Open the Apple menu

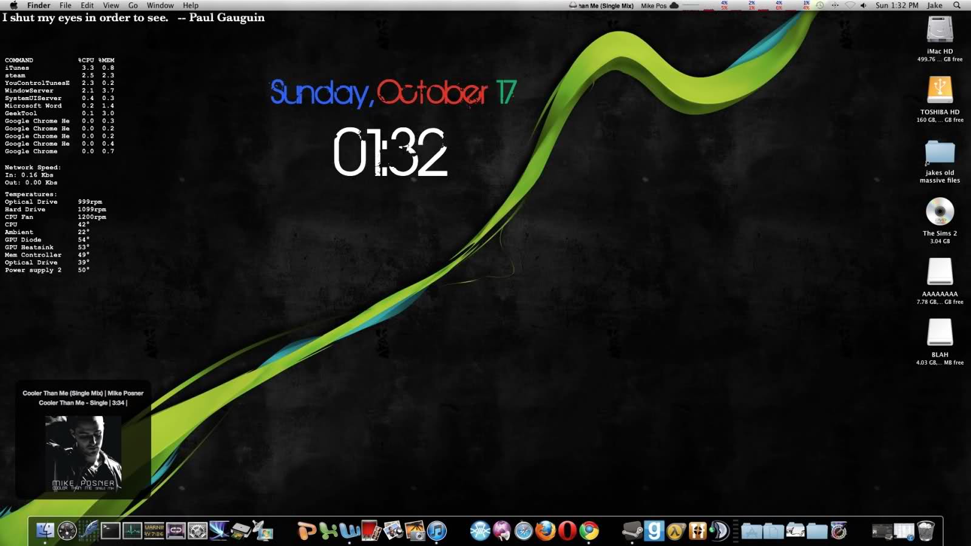click(x=13, y=5)
